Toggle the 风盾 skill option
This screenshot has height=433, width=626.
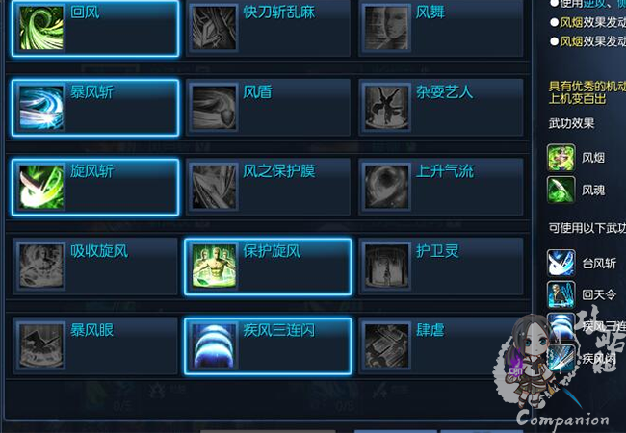click(268, 108)
